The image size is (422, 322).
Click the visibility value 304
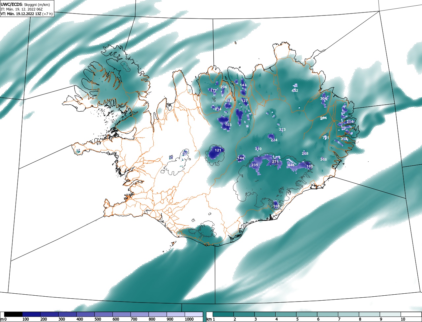[x=323, y=98]
